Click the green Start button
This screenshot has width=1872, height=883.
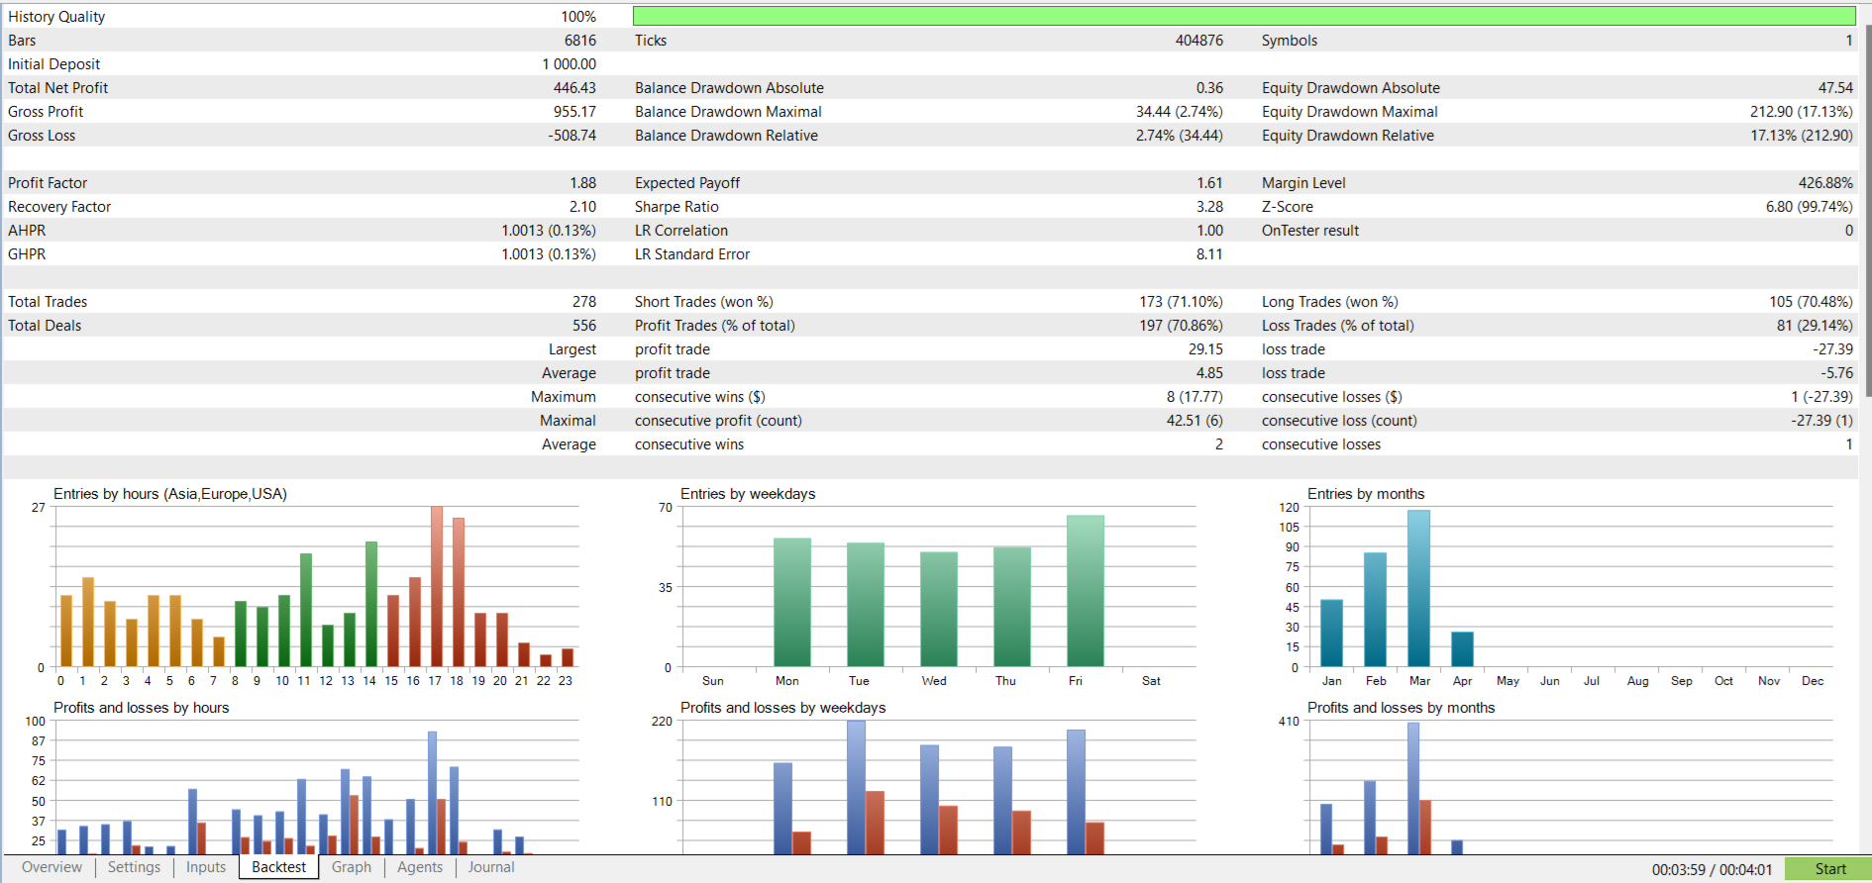click(x=1829, y=869)
